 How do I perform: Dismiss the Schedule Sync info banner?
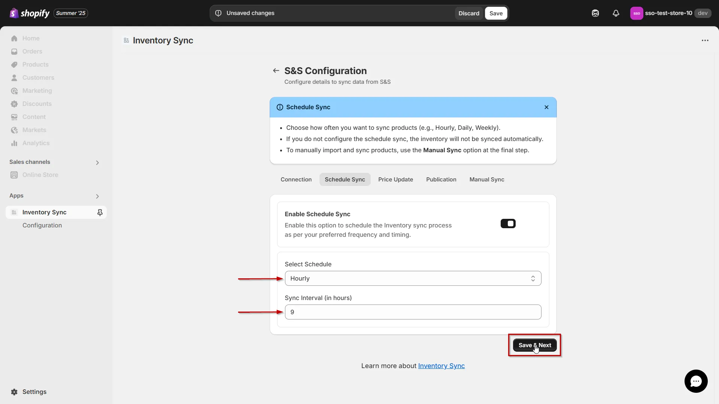(x=546, y=107)
